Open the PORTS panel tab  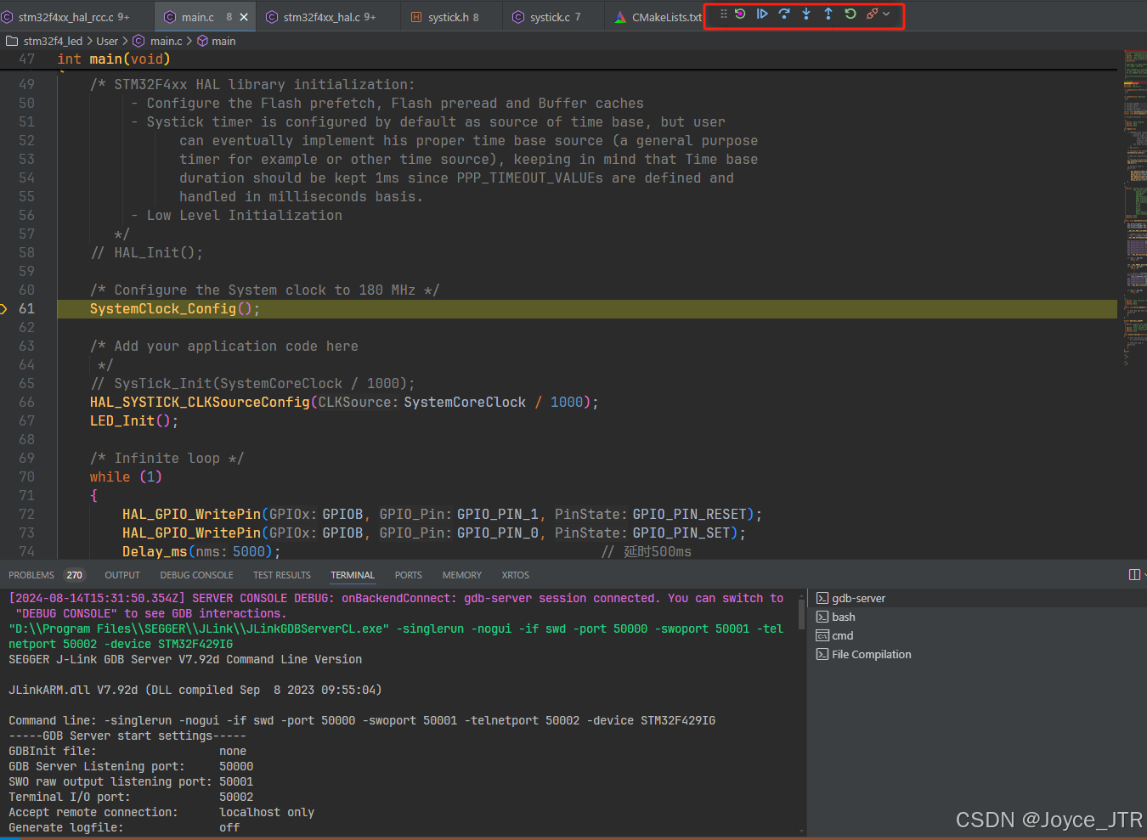coord(408,575)
